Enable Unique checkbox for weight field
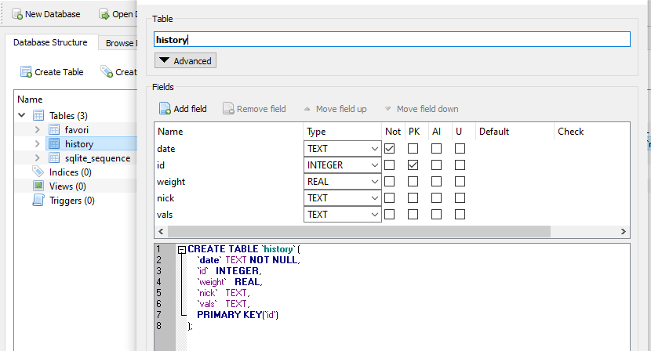Image resolution: width=651 pixels, height=351 pixels. (460, 182)
